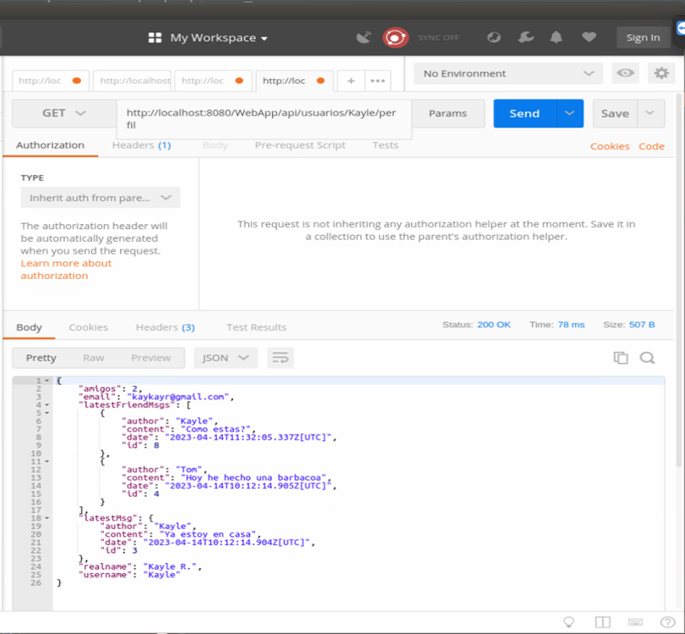
Task: Open keyboard shortcuts icon in status bar
Action: tap(635, 622)
